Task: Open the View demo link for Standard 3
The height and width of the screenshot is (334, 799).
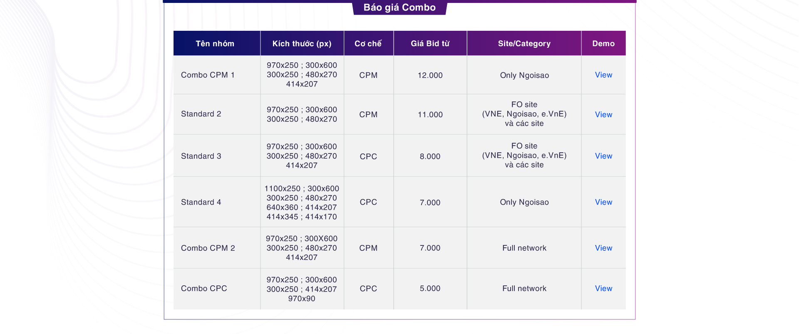Action: click(x=603, y=156)
